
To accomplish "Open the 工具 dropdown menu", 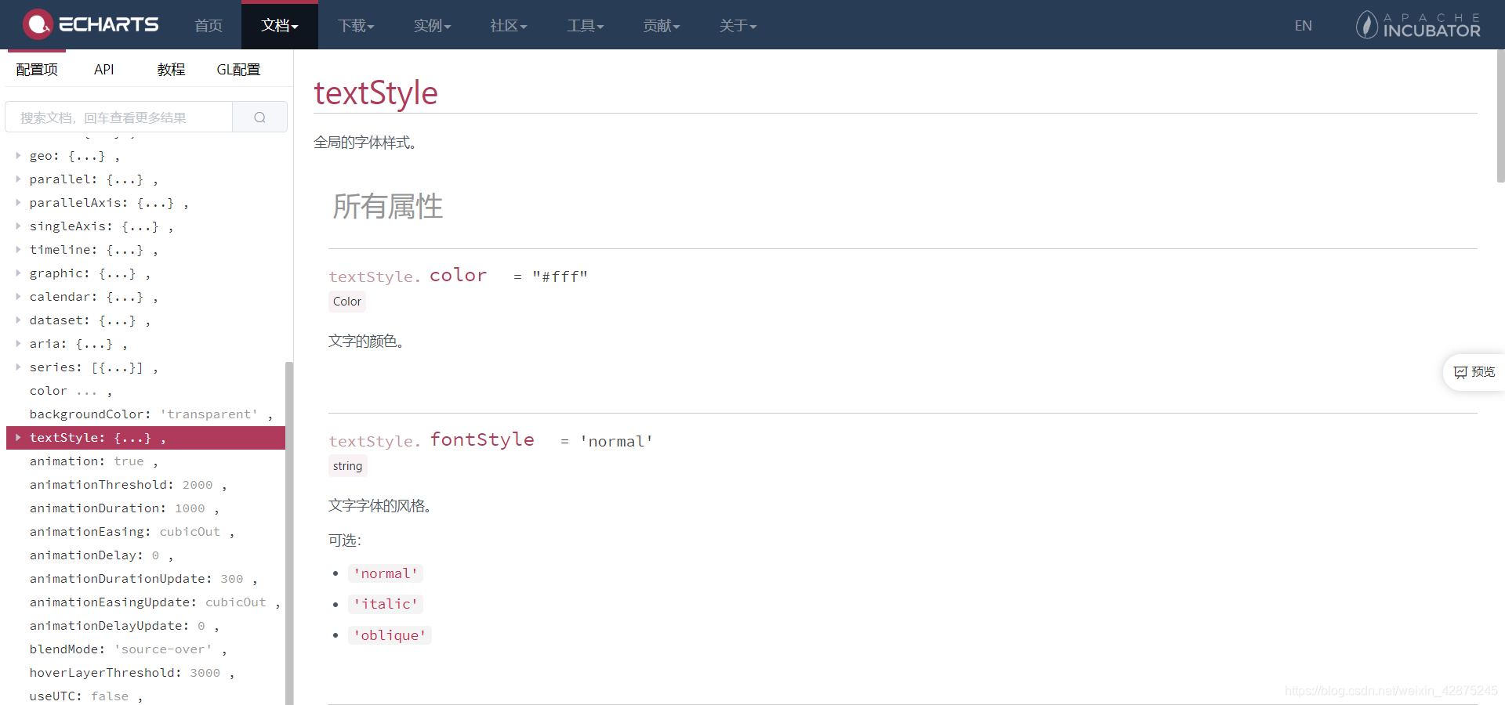I will 586,26.
